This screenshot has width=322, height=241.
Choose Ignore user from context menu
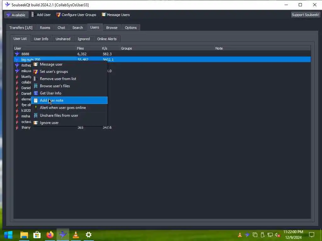point(69,123)
